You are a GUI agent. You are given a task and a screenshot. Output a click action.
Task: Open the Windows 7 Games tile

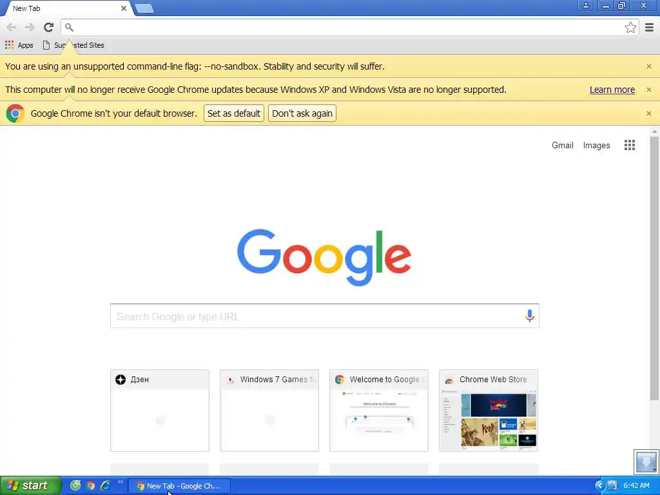269,411
